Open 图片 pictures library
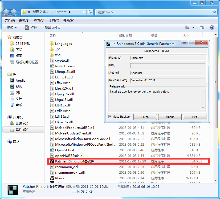This screenshot has height=199, width=220. click(16, 93)
